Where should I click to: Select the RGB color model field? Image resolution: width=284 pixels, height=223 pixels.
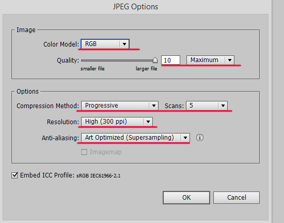coord(105,44)
